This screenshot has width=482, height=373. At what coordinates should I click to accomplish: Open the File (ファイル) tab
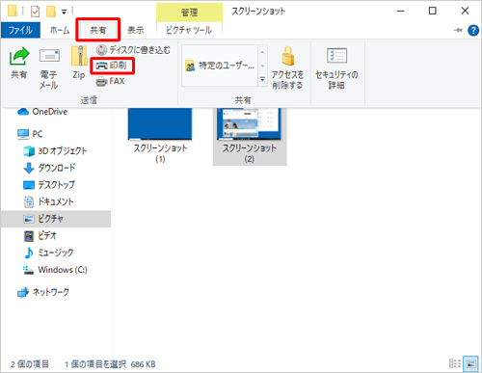[20, 30]
